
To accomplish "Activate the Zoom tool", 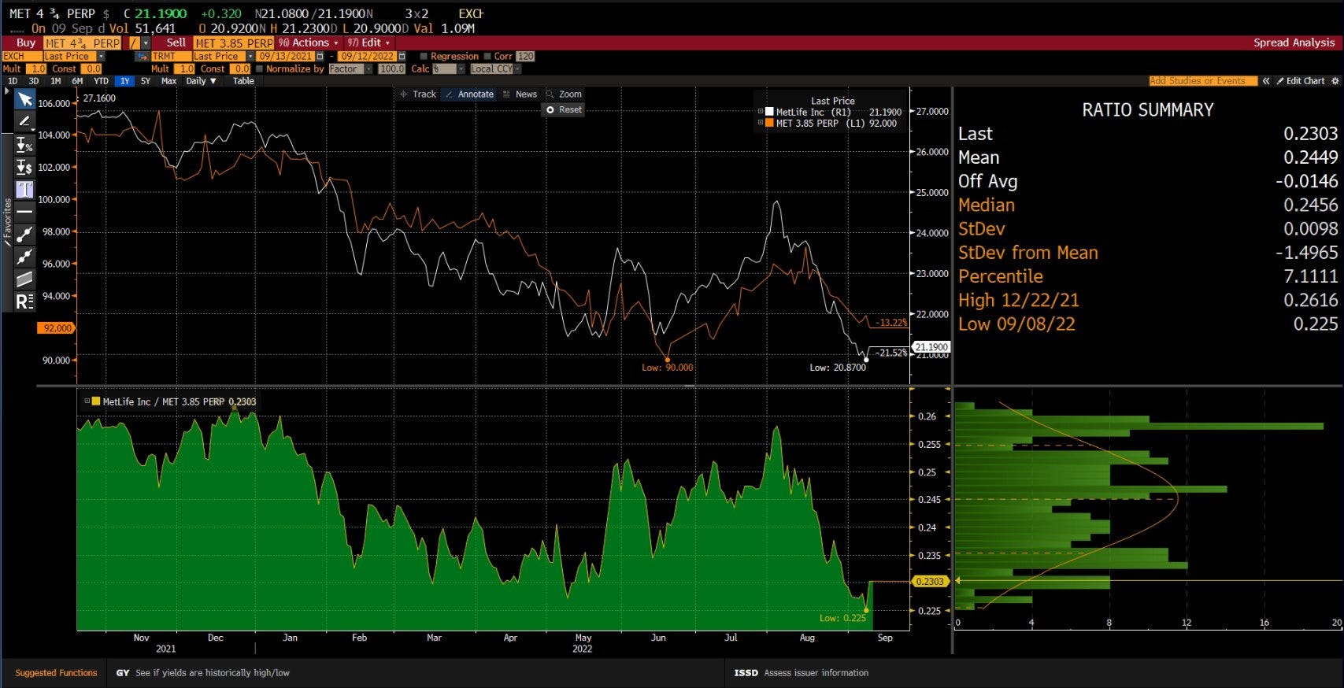I will click(x=564, y=94).
